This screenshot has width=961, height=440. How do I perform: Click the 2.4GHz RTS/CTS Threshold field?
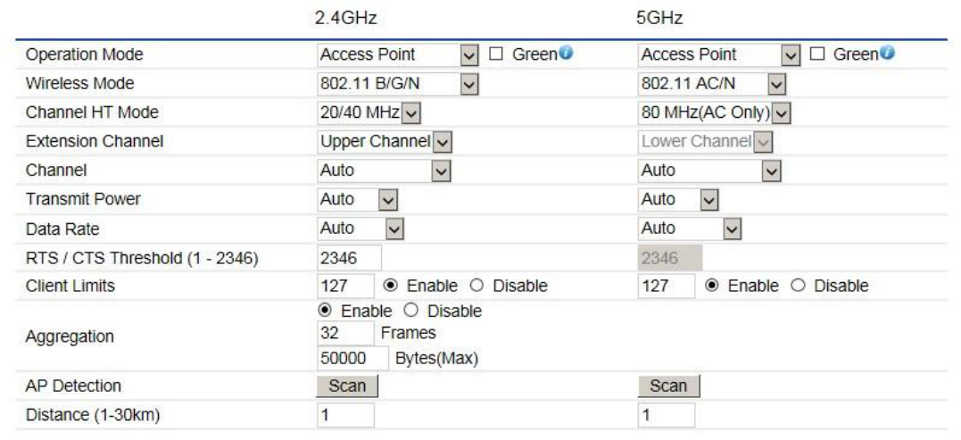(350, 258)
